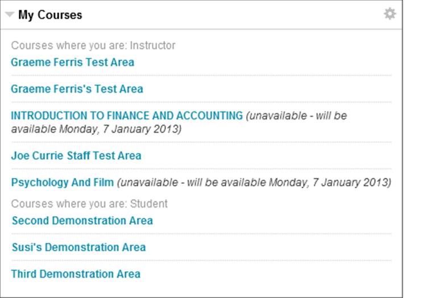Open Introduction to Finance and Accounting course
431x298 pixels.
127,115
